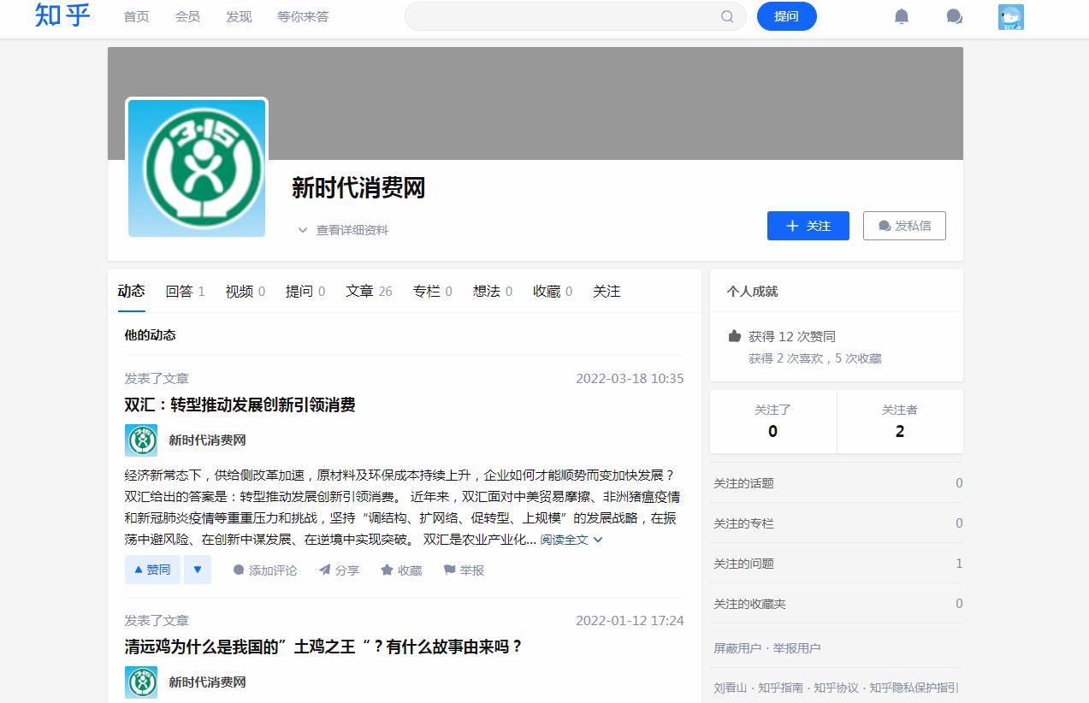Switch to the 回答 tab
1089x703 pixels.
click(185, 292)
